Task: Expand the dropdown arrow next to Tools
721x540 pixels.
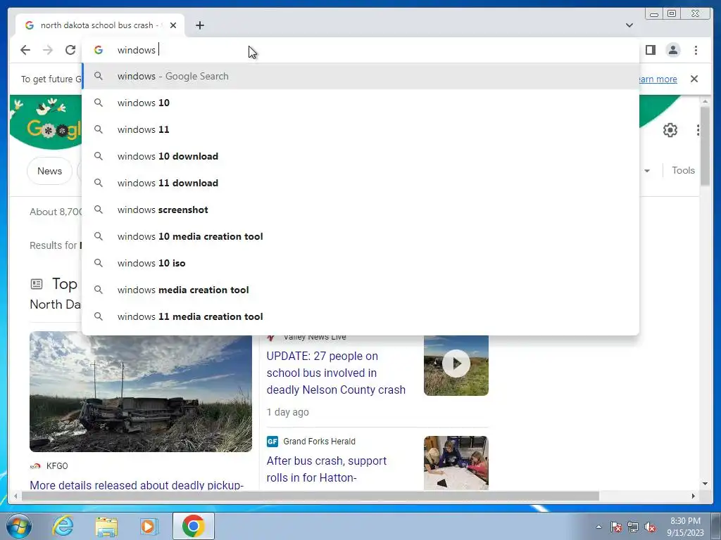Action: pos(647,171)
